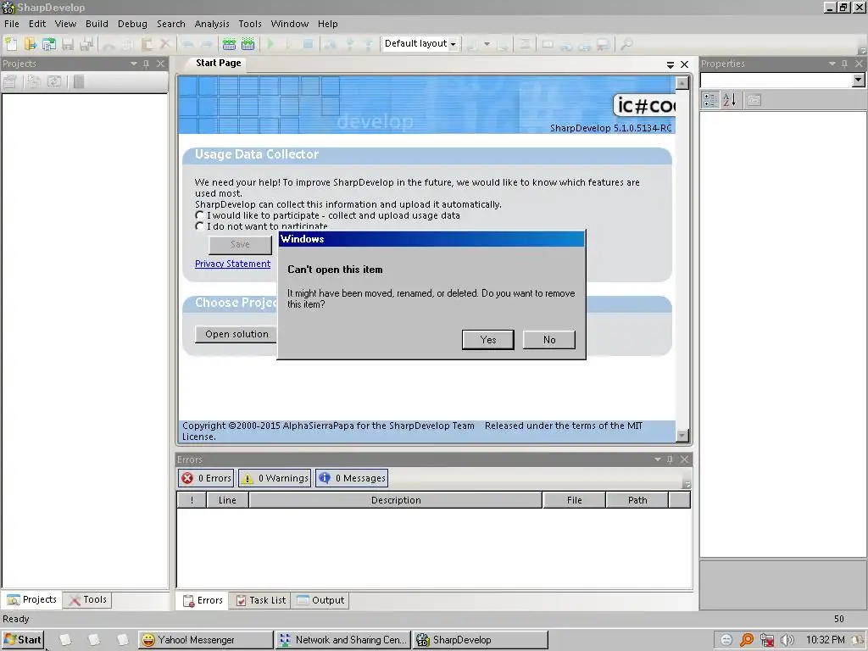This screenshot has width=868, height=651.
Task: Open the Tools menu
Action: tap(250, 24)
